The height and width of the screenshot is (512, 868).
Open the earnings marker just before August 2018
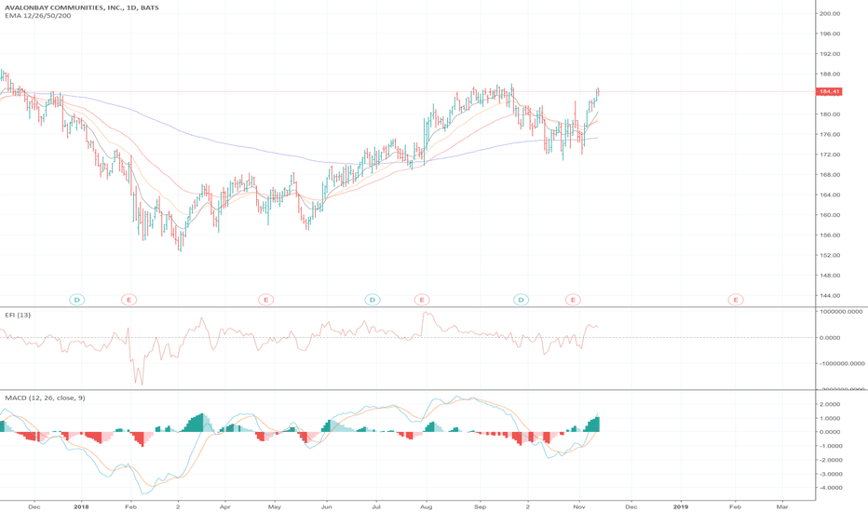coord(423,300)
